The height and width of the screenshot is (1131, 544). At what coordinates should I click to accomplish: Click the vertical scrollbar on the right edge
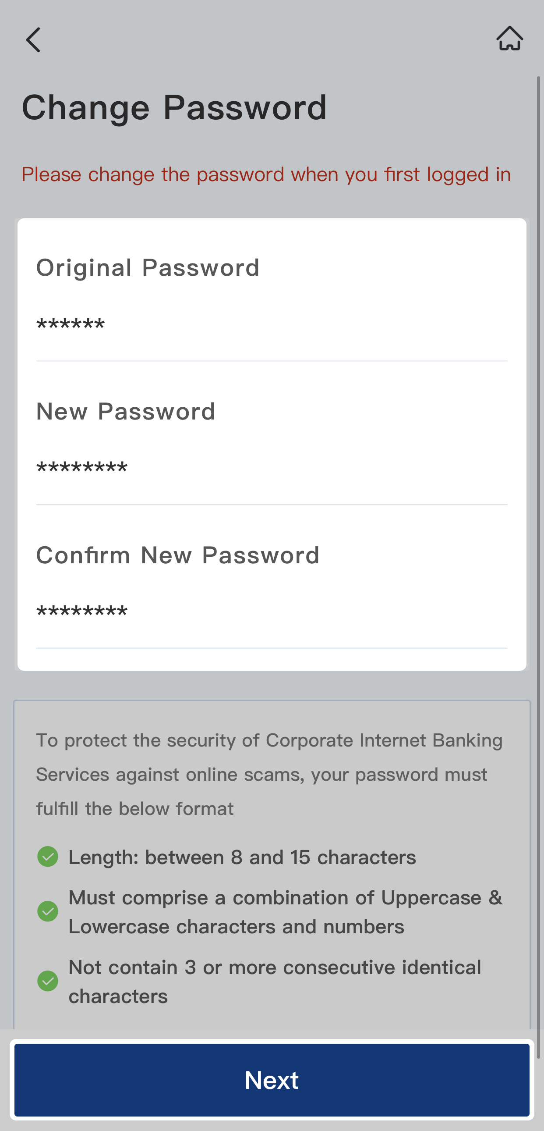[539, 527]
